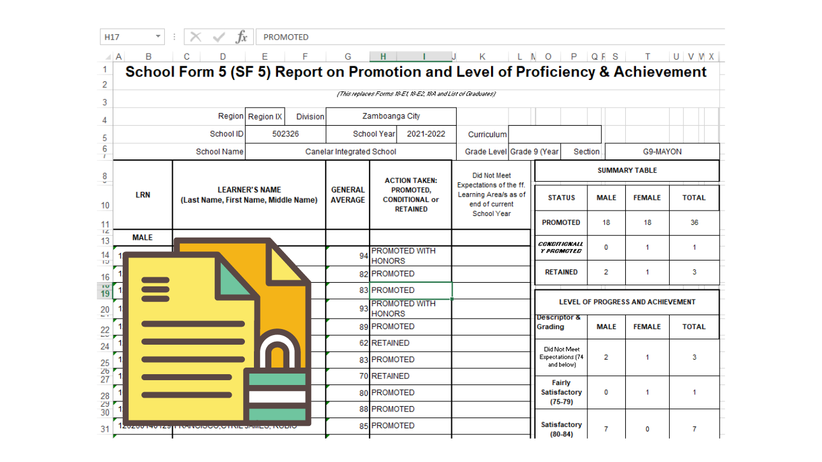Select the 'MALE' group label cell
822x462 pixels.
(x=143, y=238)
